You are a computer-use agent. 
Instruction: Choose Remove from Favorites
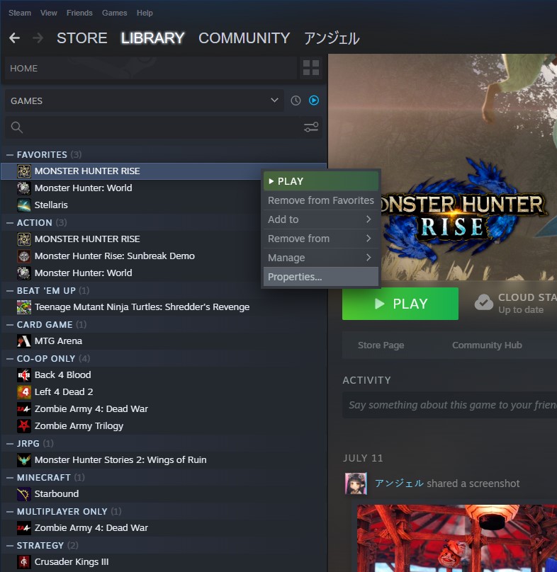click(320, 200)
